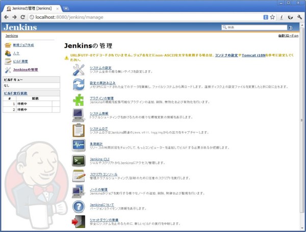The image size is (306, 232).
Task: Click the Jenkins logo in header
Action: [x=20, y=27]
